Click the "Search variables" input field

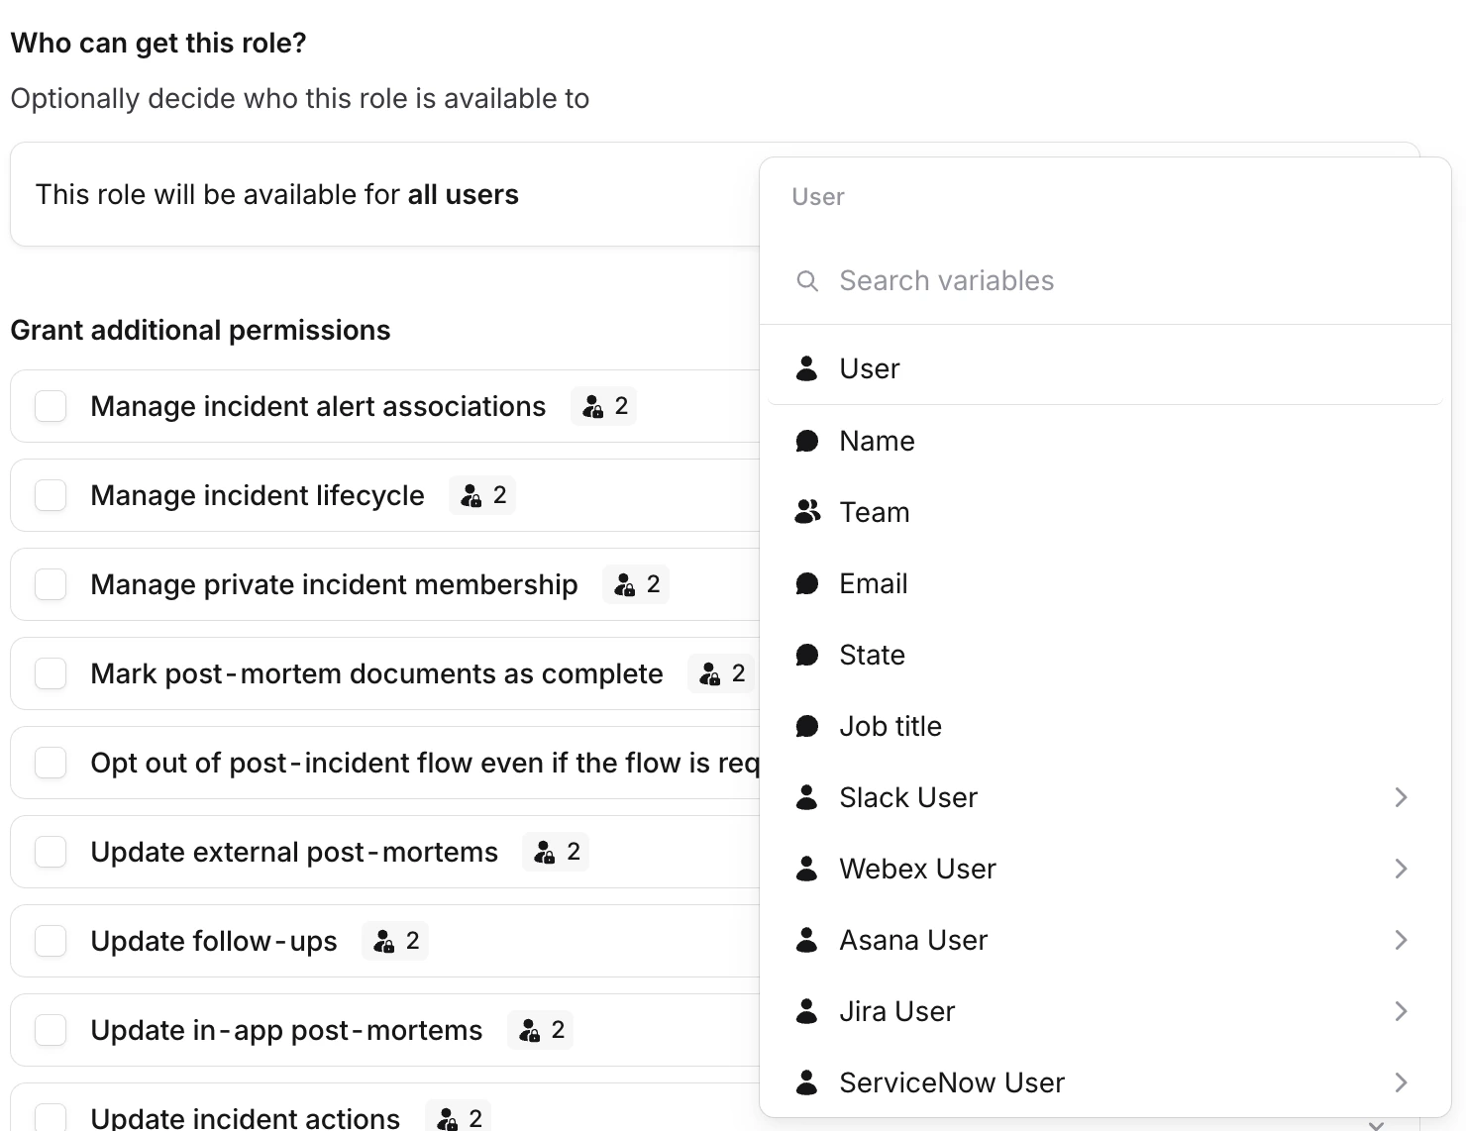coord(947,280)
